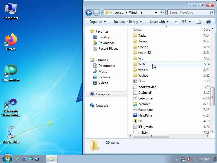Click the Change your view icon
217x163 pixels.
[x=184, y=22]
